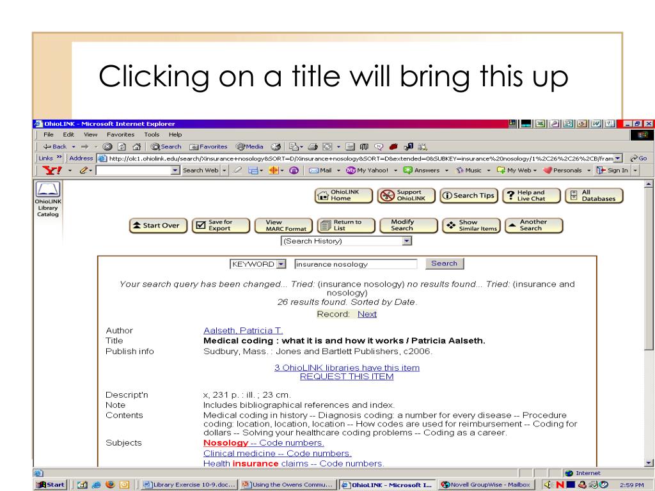Expand the address bar URL dropdown
The width and height of the screenshot is (655, 491).
tap(619, 159)
